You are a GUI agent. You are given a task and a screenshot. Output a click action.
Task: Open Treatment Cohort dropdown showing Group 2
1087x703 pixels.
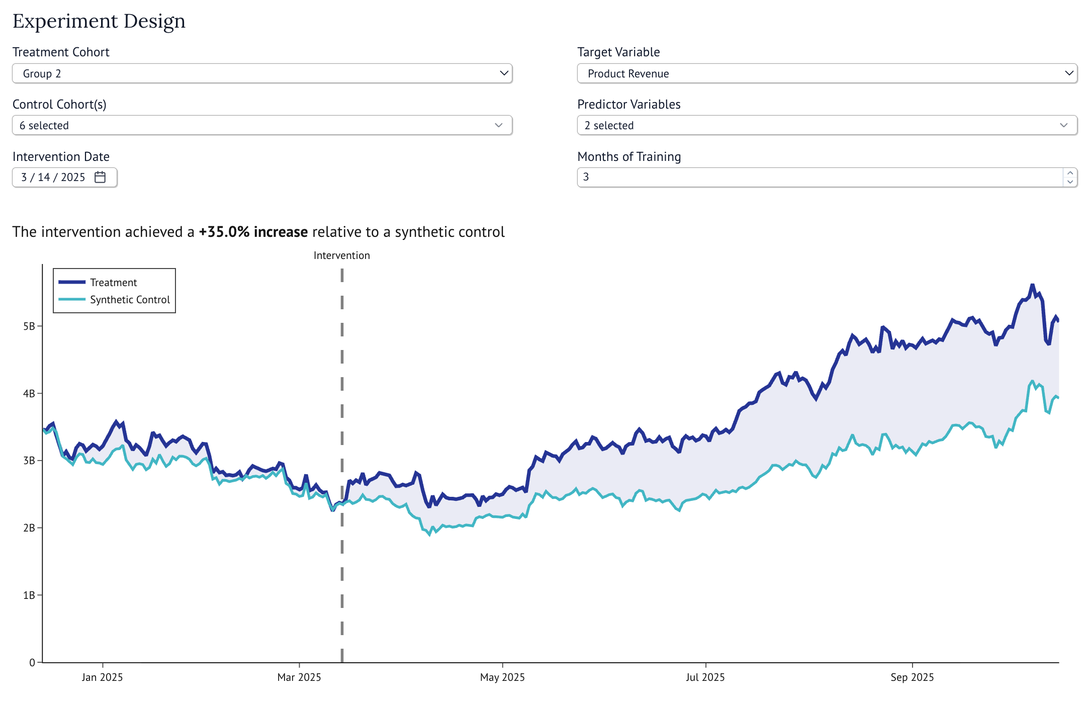pos(261,73)
